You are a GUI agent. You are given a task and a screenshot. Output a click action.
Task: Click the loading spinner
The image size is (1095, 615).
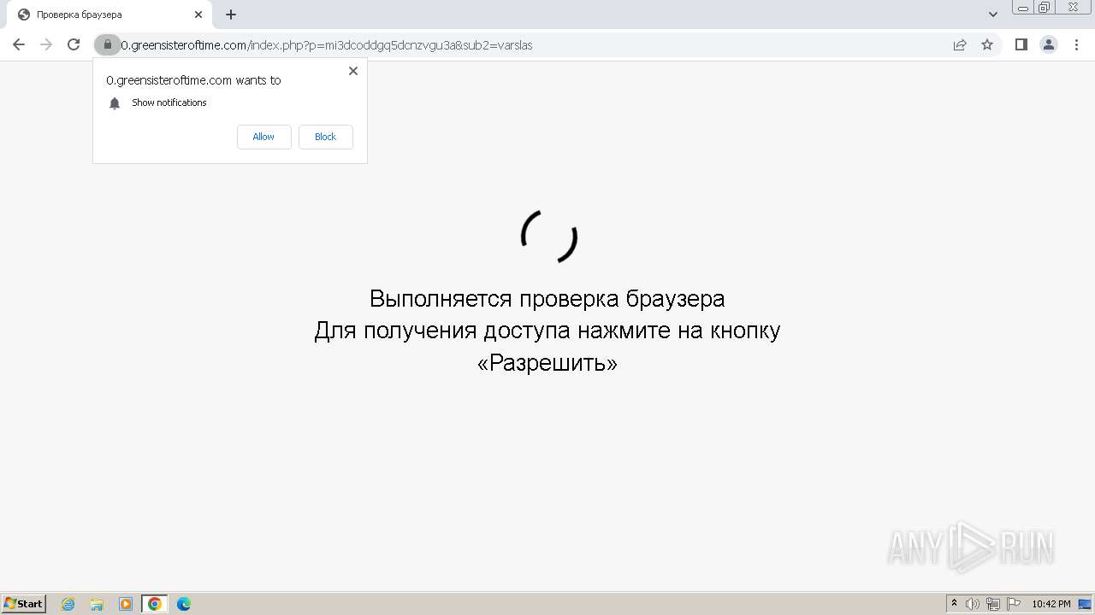549,236
